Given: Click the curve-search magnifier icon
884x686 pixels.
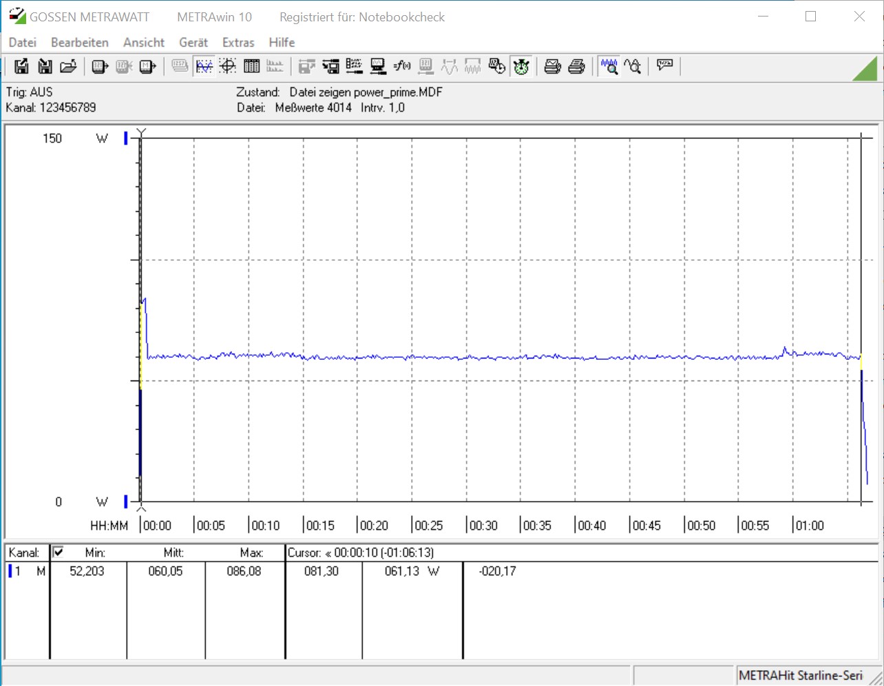Looking at the screenshot, I should [x=633, y=66].
